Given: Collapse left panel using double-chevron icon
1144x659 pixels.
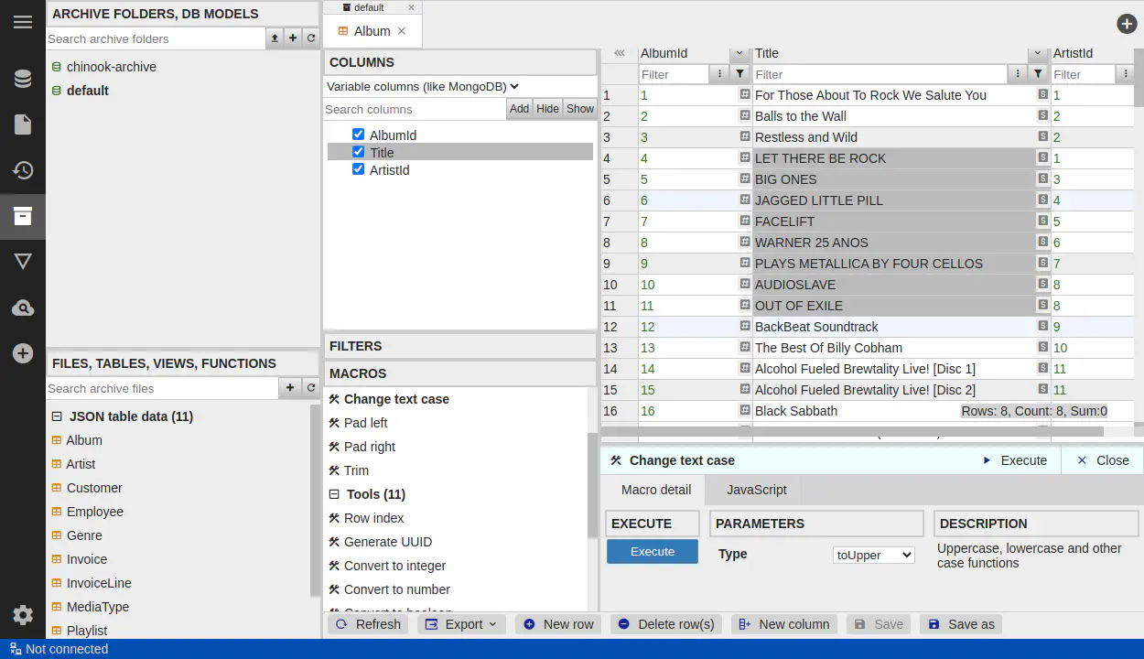Looking at the screenshot, I should [x=620, y=53].
